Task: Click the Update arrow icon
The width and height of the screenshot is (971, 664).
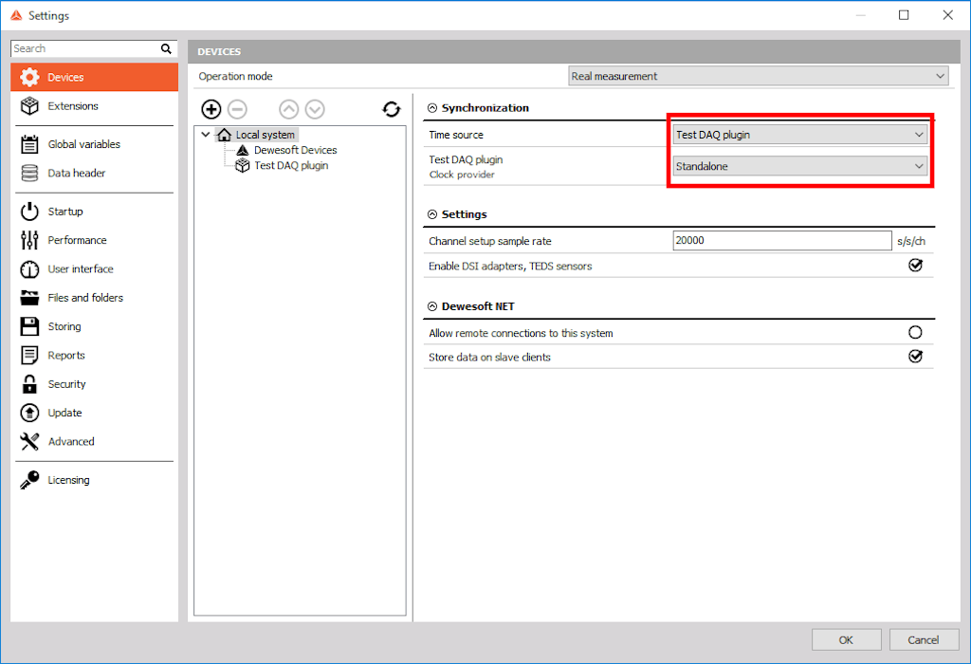Action: coord(29,413)
